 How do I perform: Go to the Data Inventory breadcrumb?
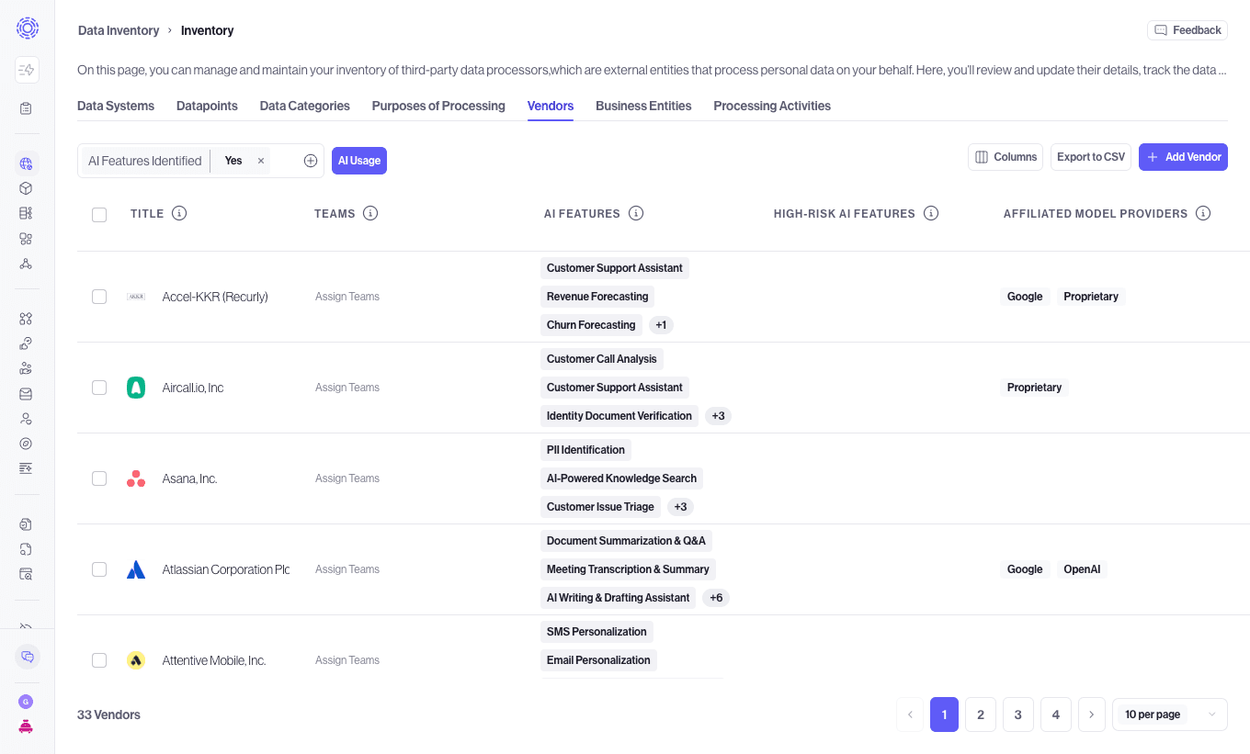click(x=119, y=30)
